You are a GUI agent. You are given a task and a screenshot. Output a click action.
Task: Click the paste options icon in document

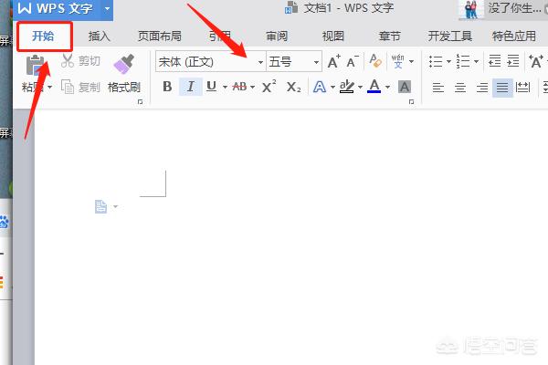coord(100,206)
